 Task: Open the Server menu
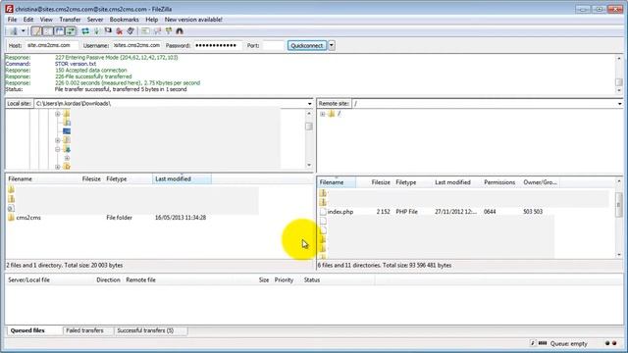tap(95, 20)
